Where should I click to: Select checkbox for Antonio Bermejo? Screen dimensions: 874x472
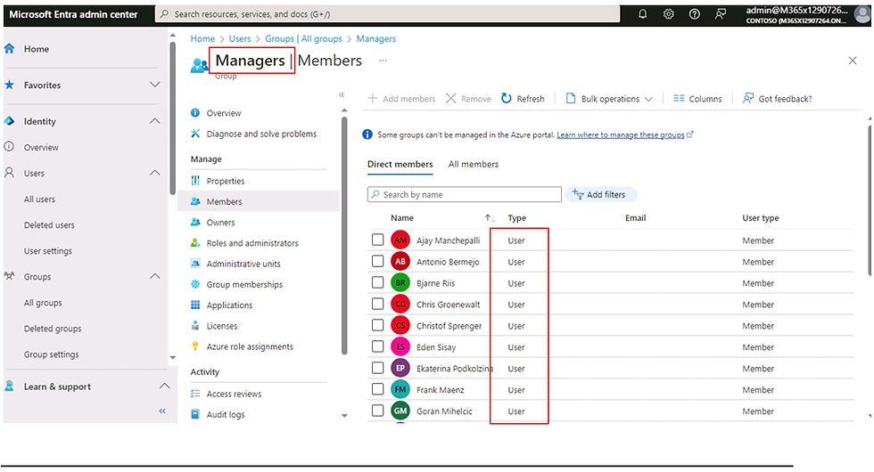pos(377,261)
